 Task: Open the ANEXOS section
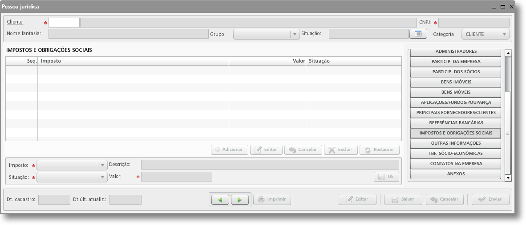456,174
